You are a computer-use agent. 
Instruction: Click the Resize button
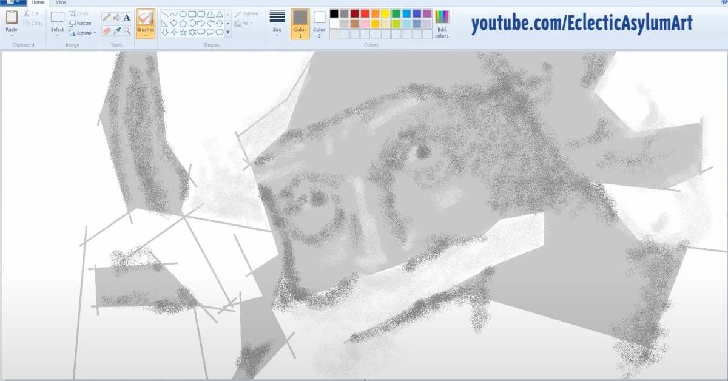[x=80, y=23]
